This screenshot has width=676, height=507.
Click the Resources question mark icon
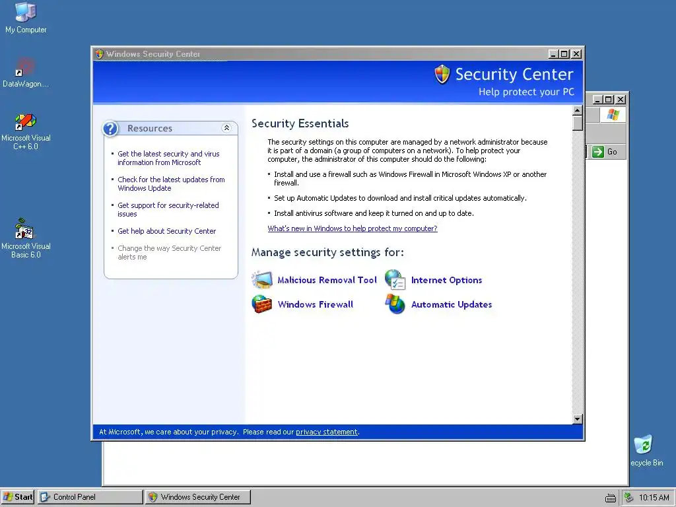tap(111, 129)
